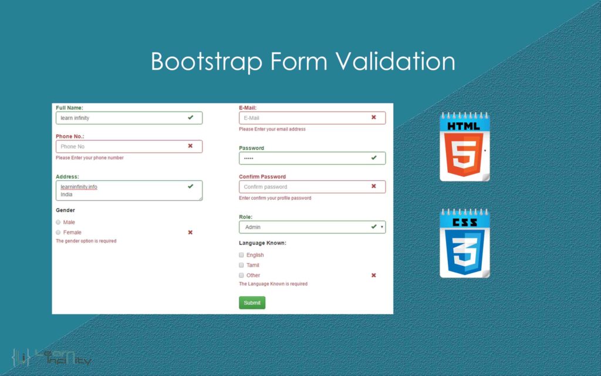Select the Male gender radio button
601x376 pixels.
[58, 222]
